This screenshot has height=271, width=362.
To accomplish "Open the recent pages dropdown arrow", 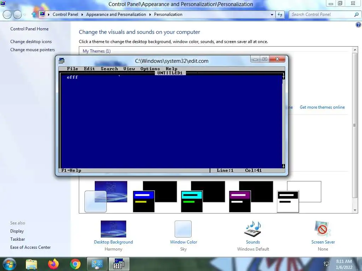I will point(24,15).
